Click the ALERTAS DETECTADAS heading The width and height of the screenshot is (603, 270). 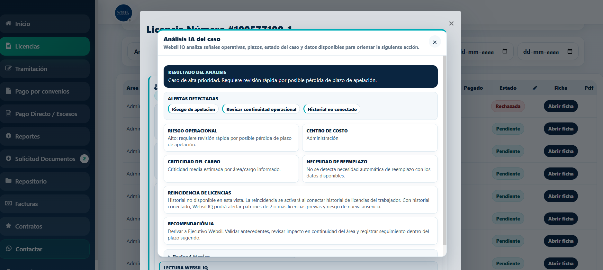[x=193, y=99]
